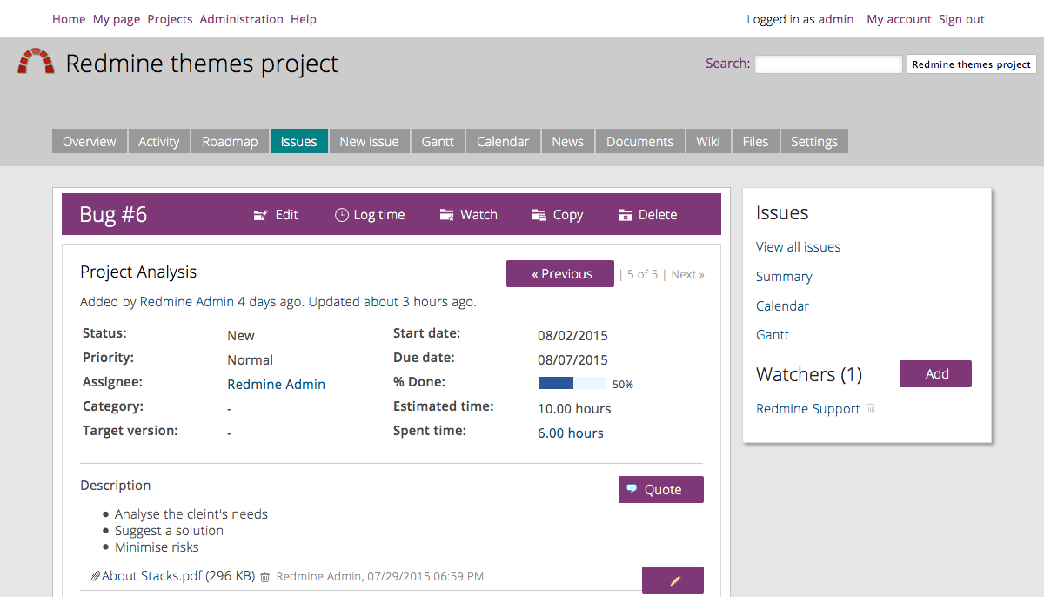Go to the Wiki tab
Screen dimensions: 1044x597
708,141
